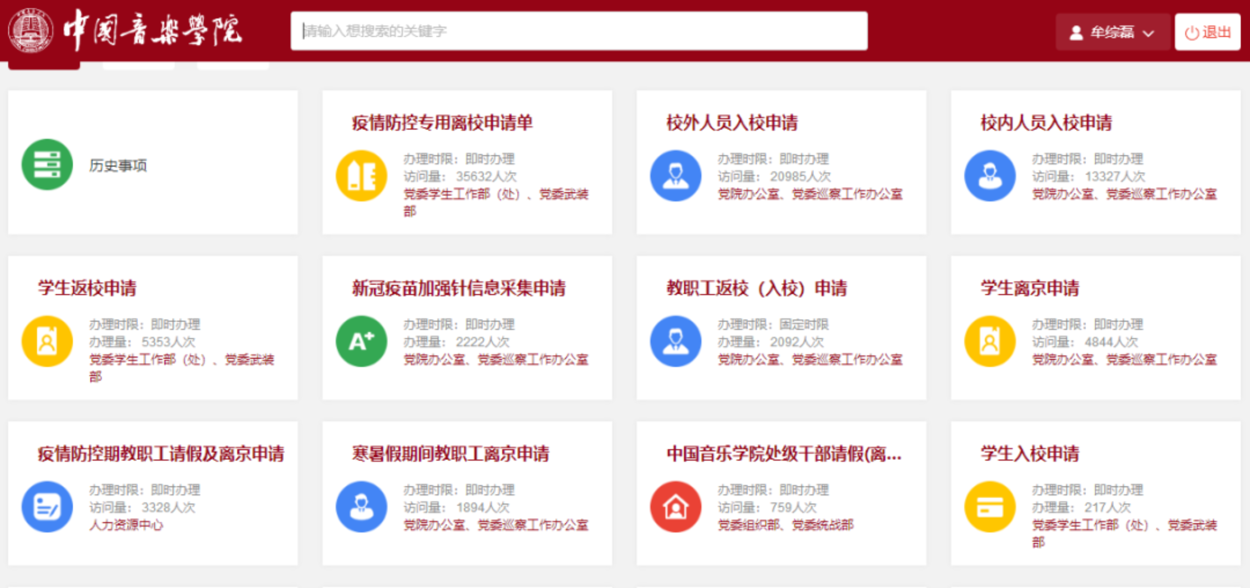Click the text 访问量: 20985人次
This screenshot has height=588, width=1250.
tap(774, 176)
